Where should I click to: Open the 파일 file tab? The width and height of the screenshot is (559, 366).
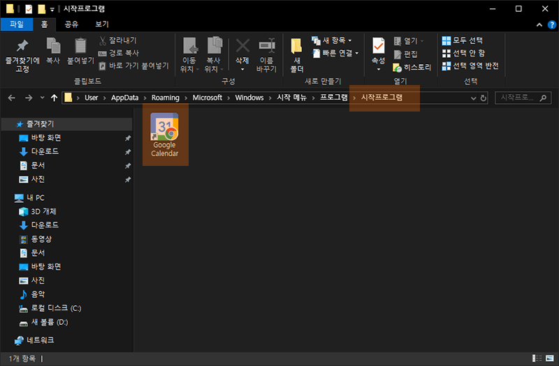(x=17, y=24)
